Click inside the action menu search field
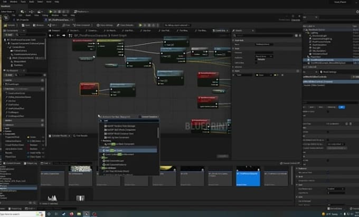Screen dimensions: 359x217 tap(130, 120)
